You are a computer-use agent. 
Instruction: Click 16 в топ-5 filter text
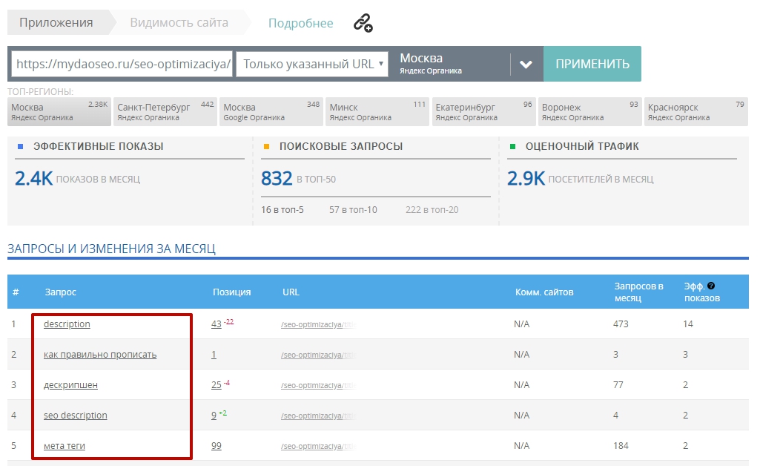(282, 210)
